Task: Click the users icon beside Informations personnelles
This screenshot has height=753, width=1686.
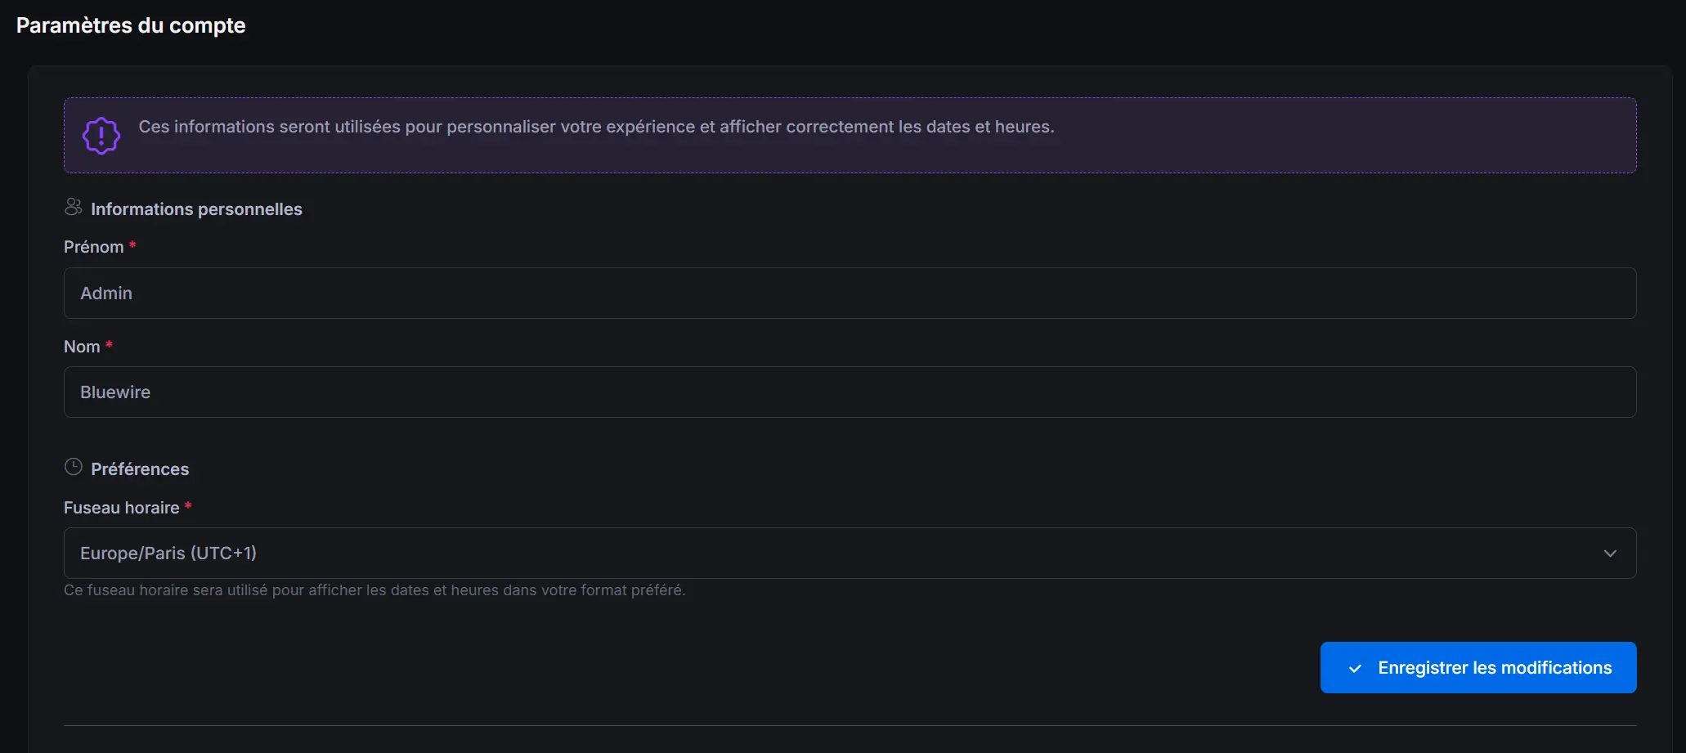Action: (x=74, y=207)
